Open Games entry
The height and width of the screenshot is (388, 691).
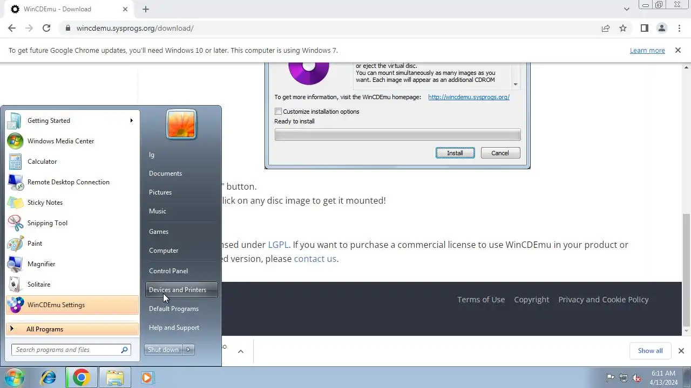(x=159, y=232)
